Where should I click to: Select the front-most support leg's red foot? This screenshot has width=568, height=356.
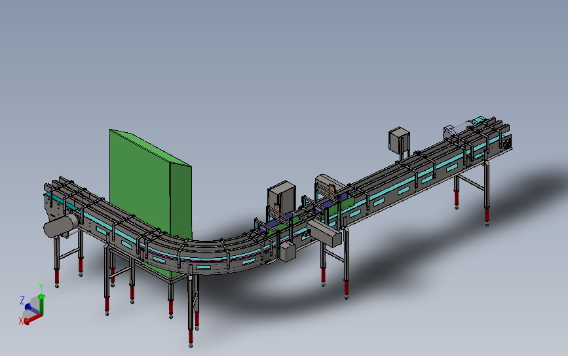tap(191, 336)
